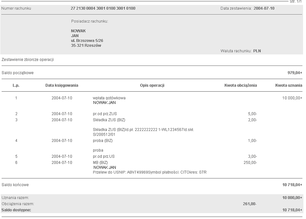Select 'proba (BIZ)' operation description
The width and height of the screenshot is (306, 219).
coord(103,140)
